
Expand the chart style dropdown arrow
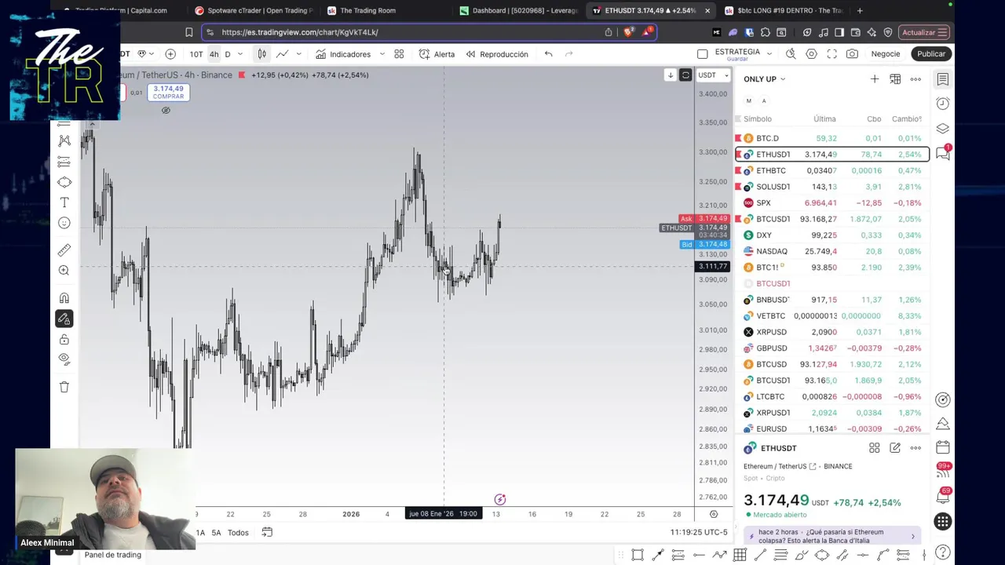coord(298,54)
